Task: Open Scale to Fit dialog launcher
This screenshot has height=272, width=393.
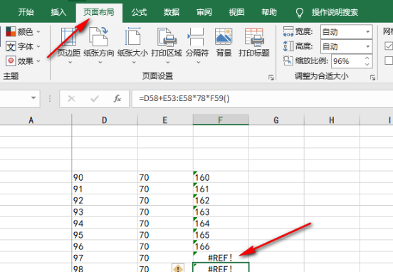Action: 372,78
